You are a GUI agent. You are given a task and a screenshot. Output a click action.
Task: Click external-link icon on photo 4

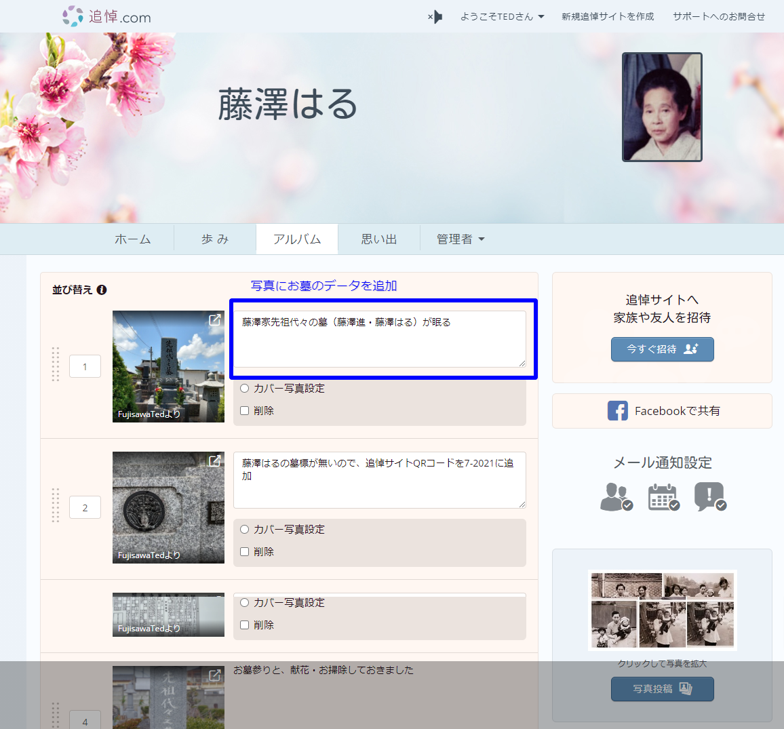click(214, 675)
